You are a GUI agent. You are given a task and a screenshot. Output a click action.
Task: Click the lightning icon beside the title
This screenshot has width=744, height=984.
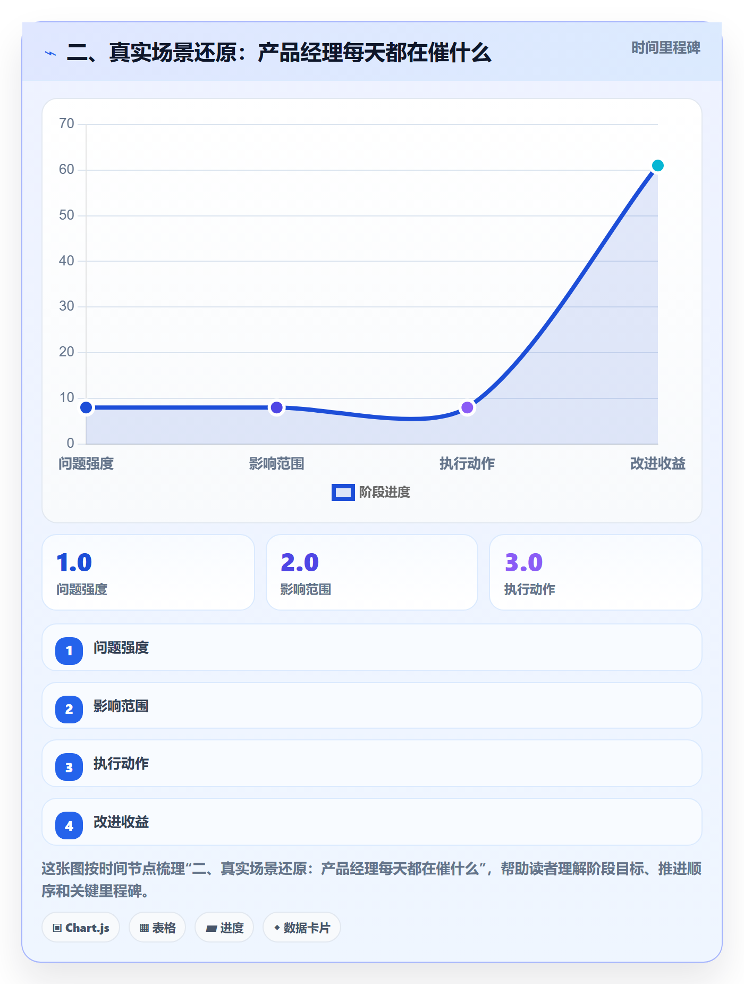point(50,53)
